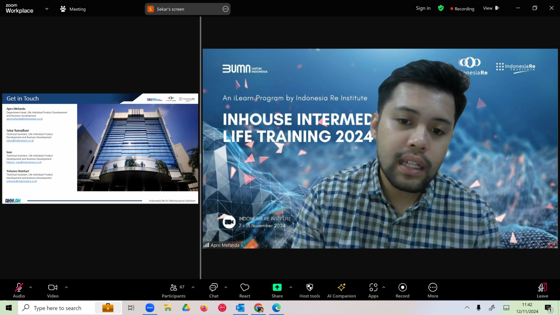Viewport: 560px width, 315px height.
Task: Open the More options ellipsis
Action: click(433, 290)
